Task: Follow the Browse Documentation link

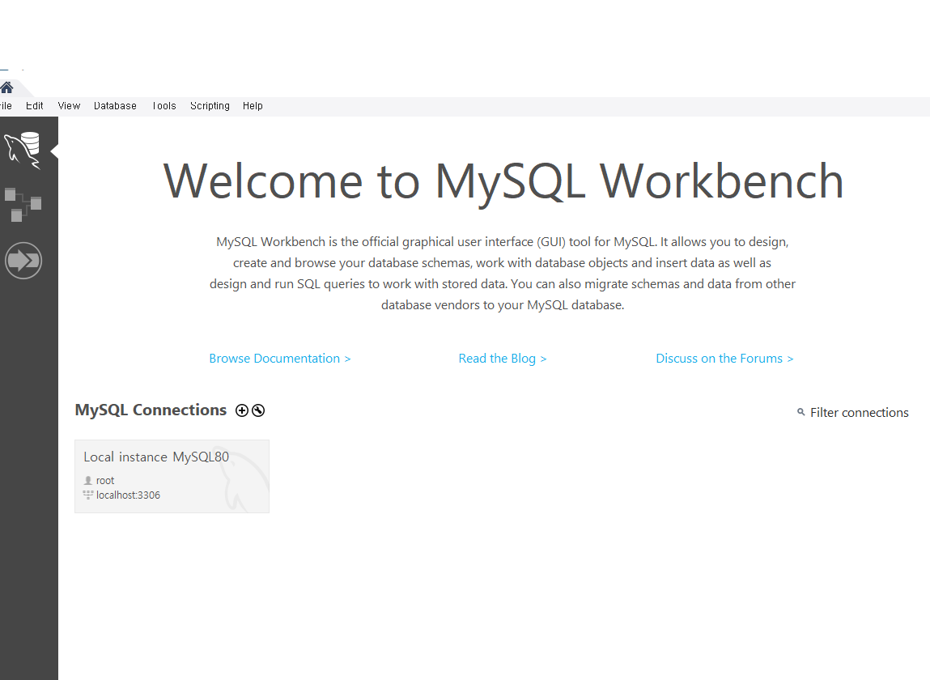Action: point(280,359)
